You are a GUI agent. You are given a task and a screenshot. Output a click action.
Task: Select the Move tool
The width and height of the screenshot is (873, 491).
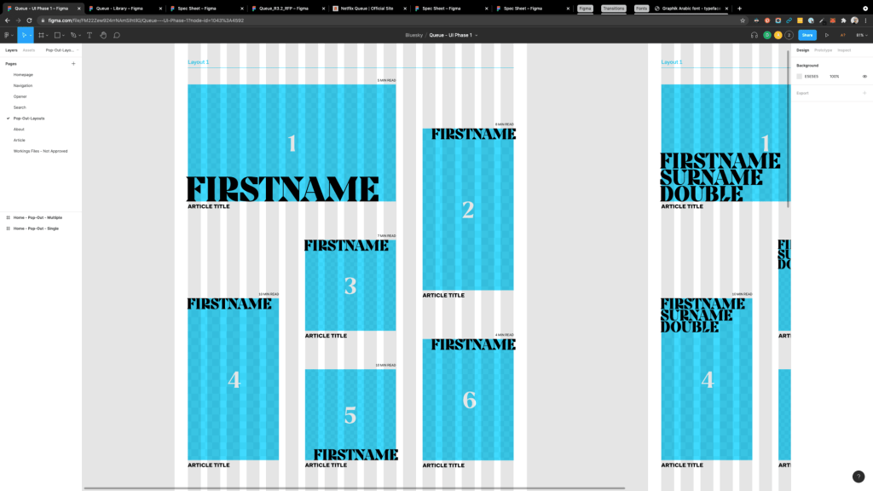24,35
